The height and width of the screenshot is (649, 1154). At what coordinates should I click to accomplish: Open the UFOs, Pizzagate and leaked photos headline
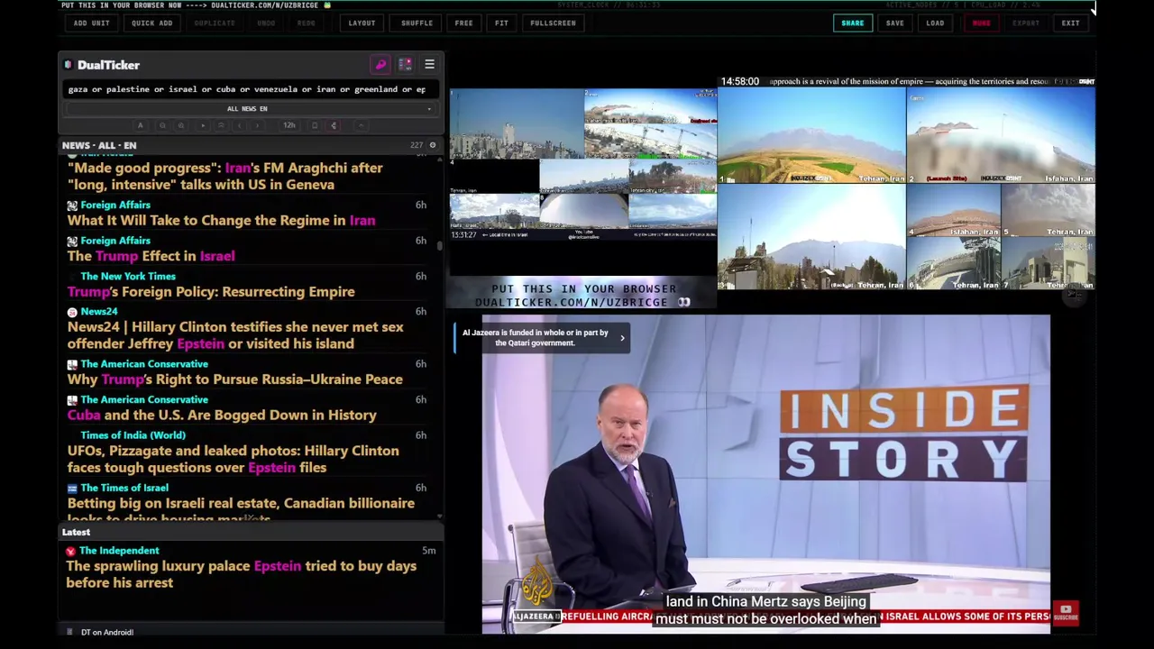pos(233,459)
